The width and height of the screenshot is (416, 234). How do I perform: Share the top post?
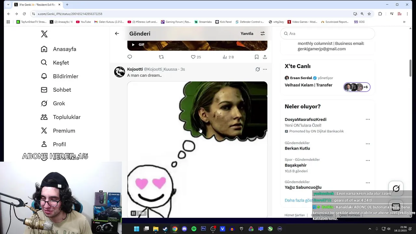pos(265,57)
